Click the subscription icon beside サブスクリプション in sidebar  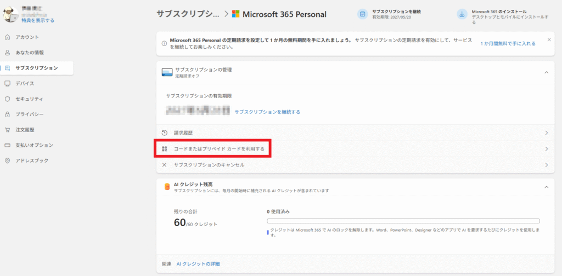8,68
